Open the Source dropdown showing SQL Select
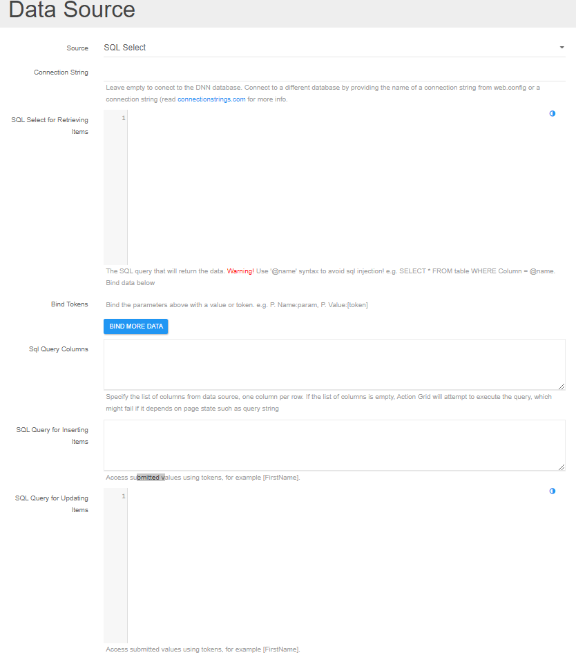 tap(332, 47)
